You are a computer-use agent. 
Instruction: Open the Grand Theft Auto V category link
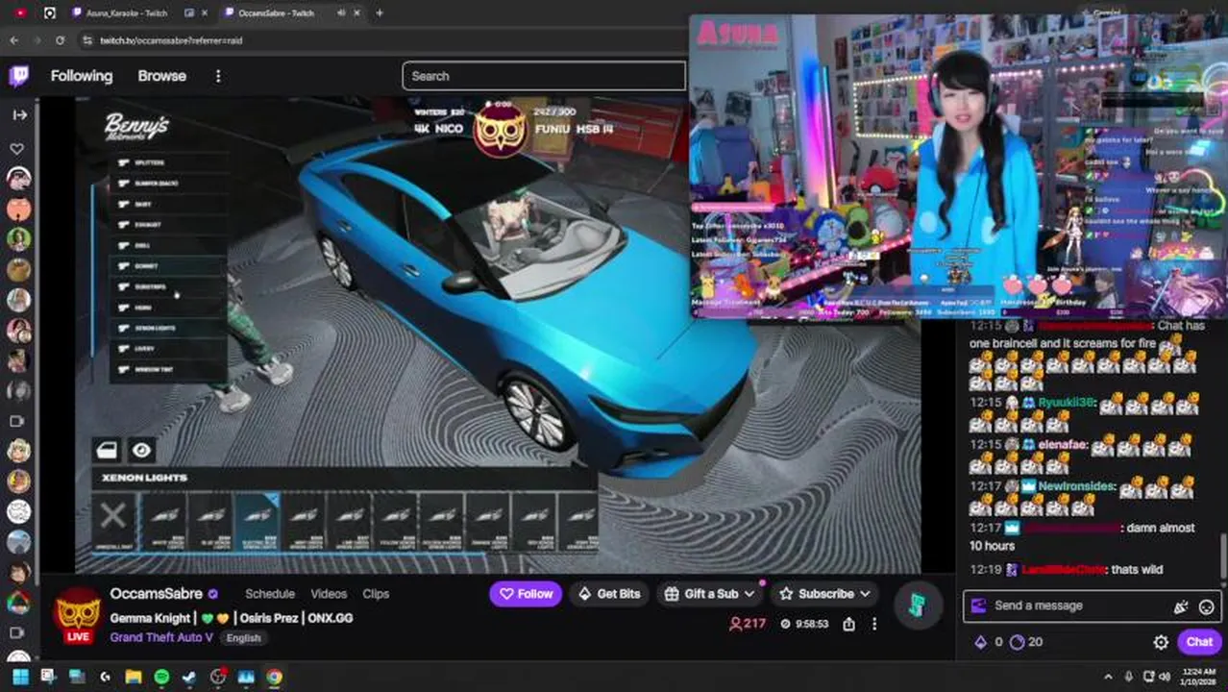coord(161,637)
